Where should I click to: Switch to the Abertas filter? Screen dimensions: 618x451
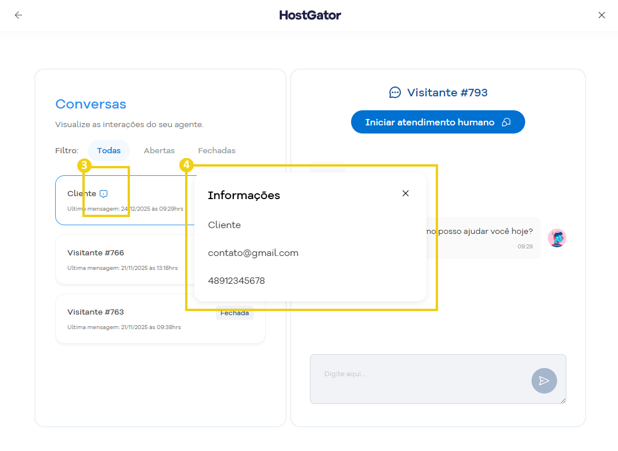tap(159, 150)
